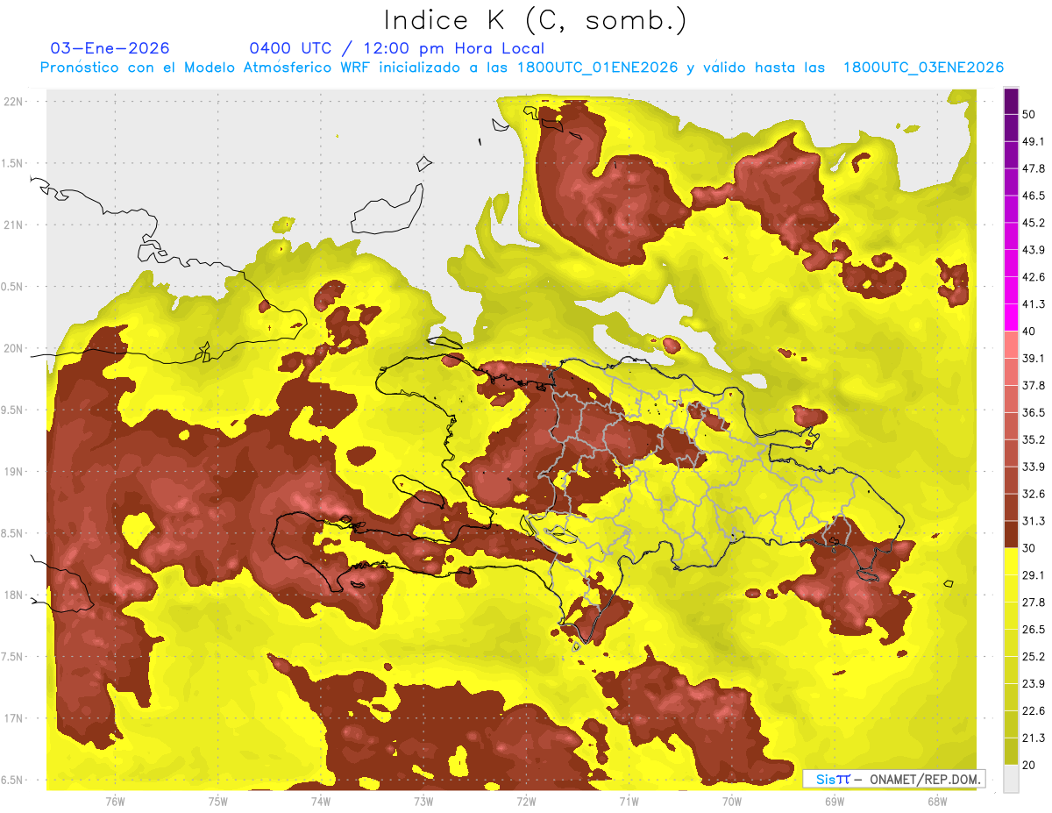Image resolution: width=1052 pixels, height=813 pixels.
Task: Pick the colorbar value "49.1"
Action: [x=1033, y=141]
